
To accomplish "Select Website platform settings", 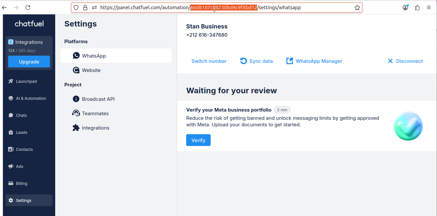I will 91,70.
